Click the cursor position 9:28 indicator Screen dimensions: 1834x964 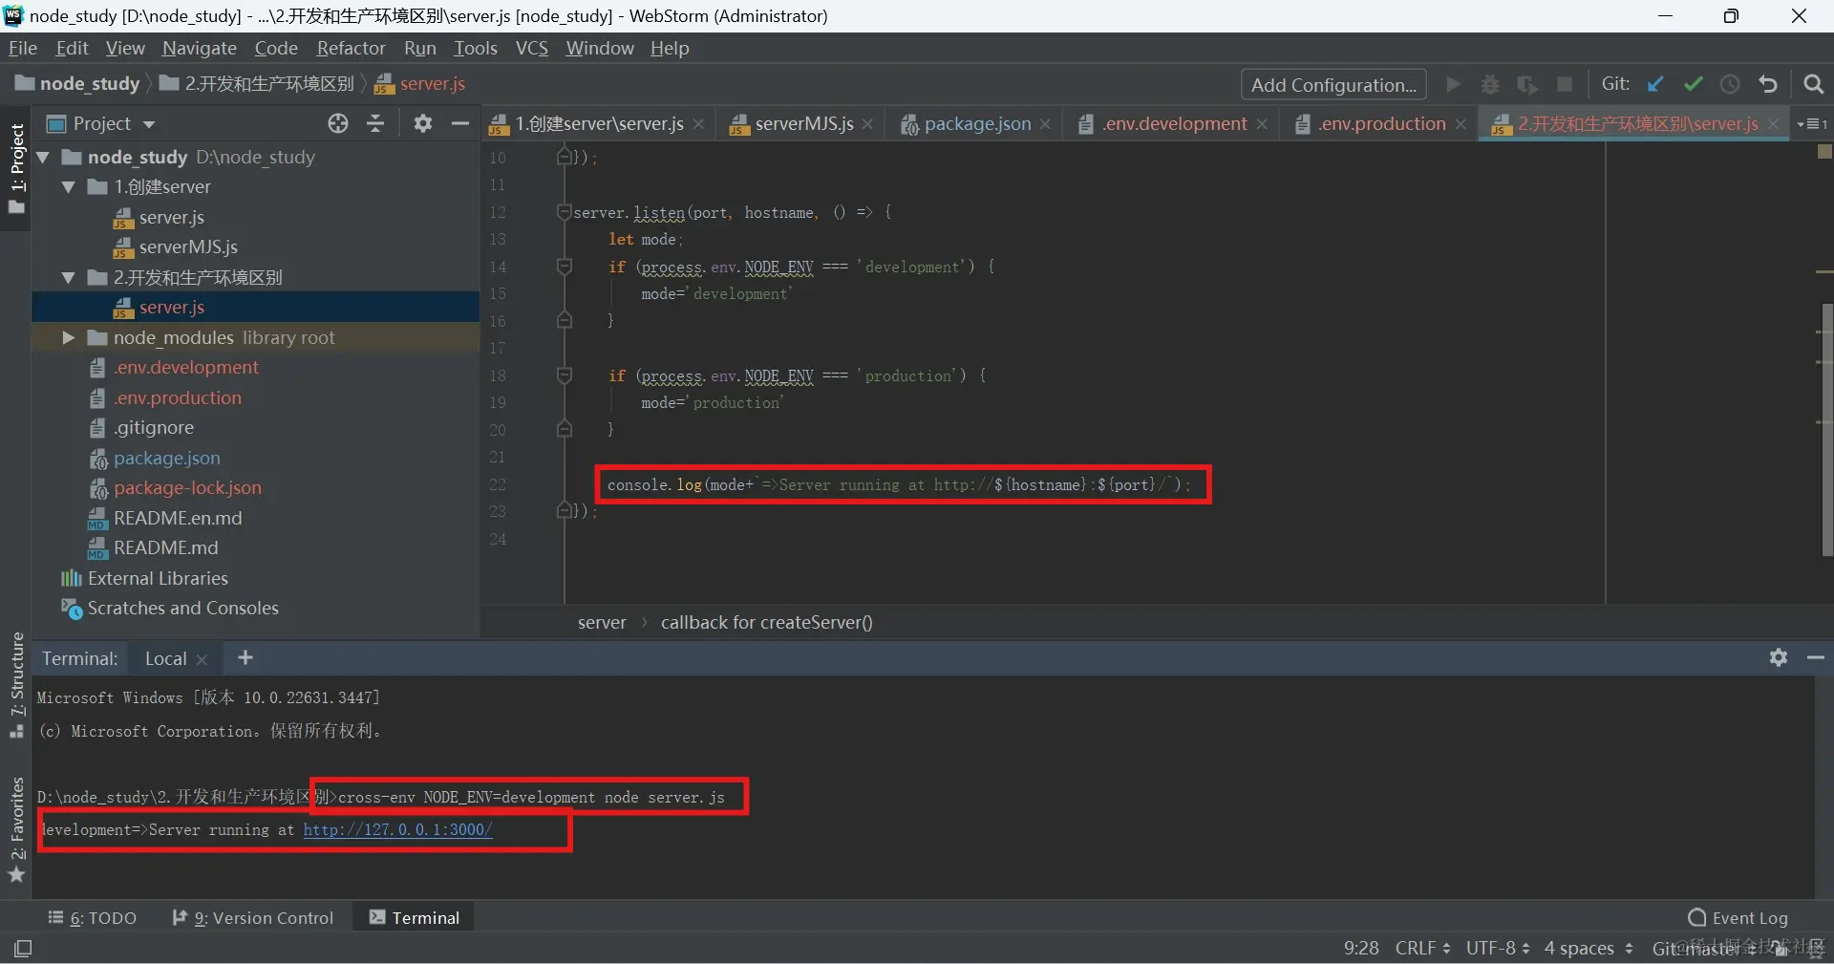coord(1361,948)
